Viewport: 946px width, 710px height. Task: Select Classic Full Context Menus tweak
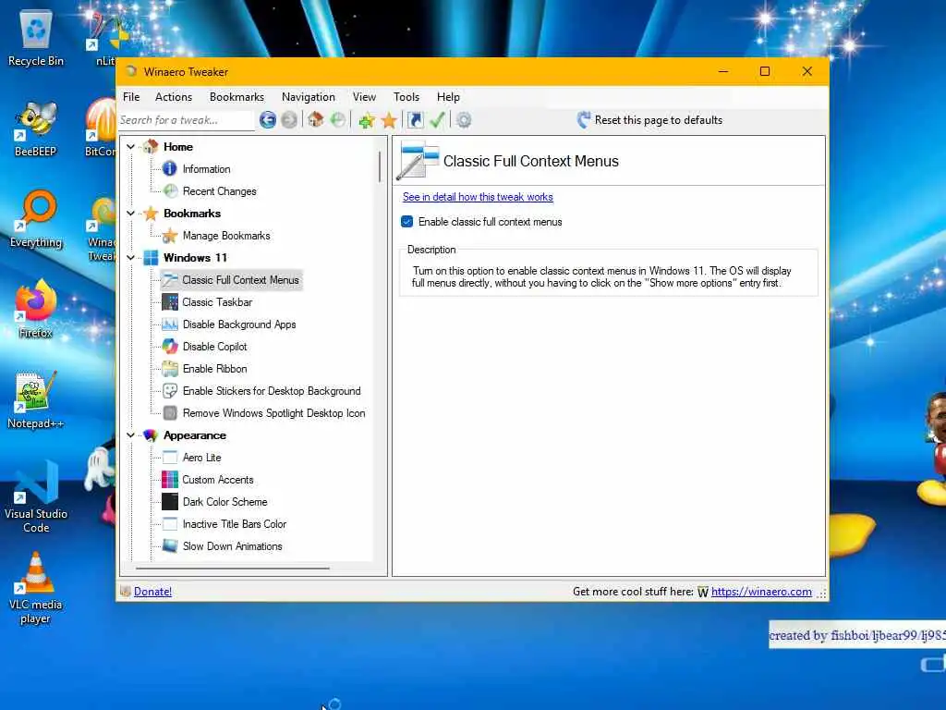[x=240, y=280]
